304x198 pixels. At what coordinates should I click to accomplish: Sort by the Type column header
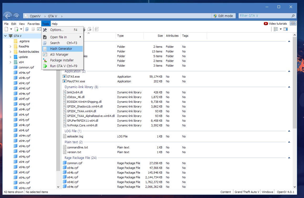[x=130, y=36]
